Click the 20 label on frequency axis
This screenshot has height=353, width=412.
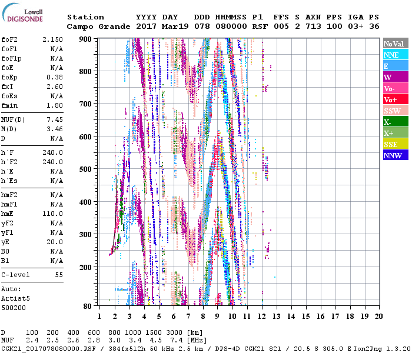pyautogui.click(x=378, y=317)
